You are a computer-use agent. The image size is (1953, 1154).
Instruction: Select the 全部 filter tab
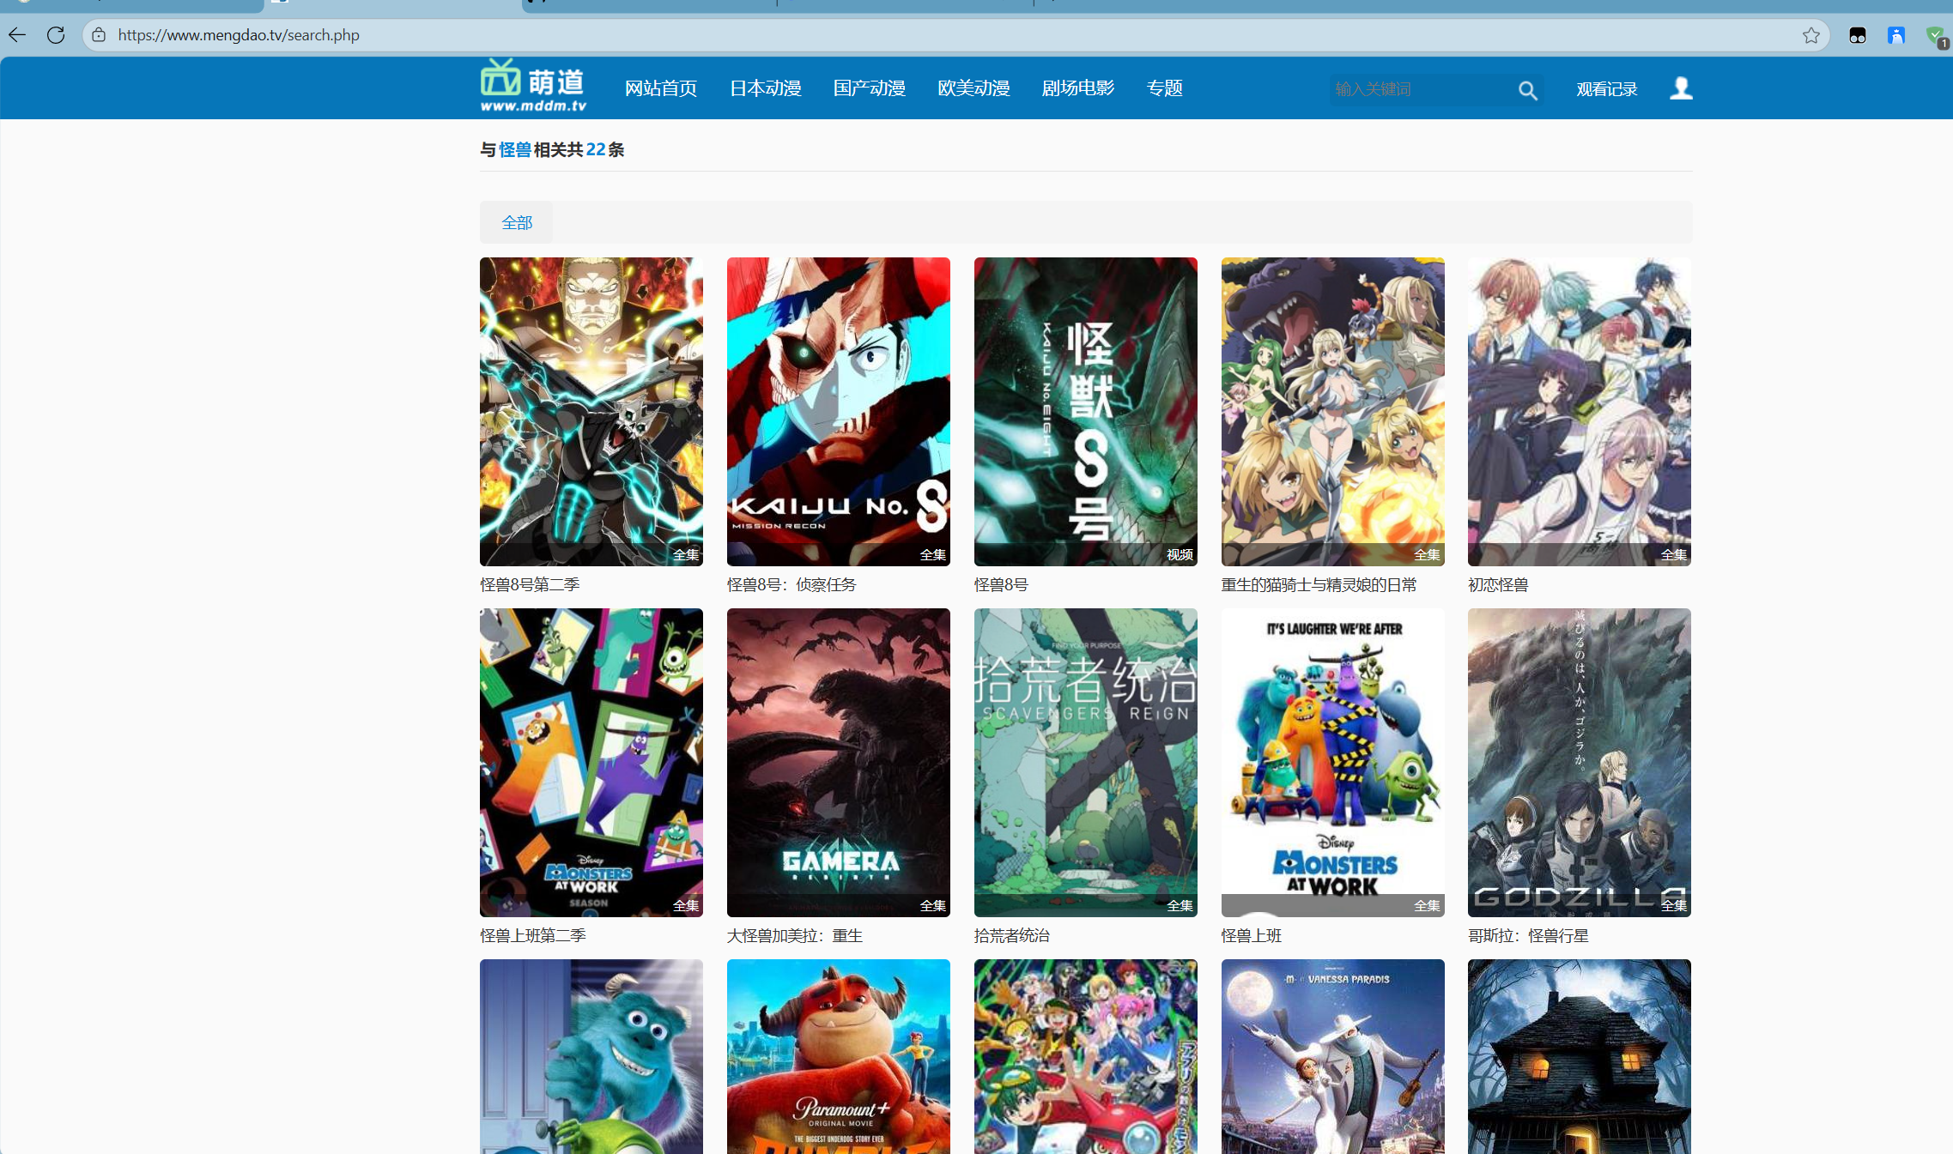tap(517, 223)
